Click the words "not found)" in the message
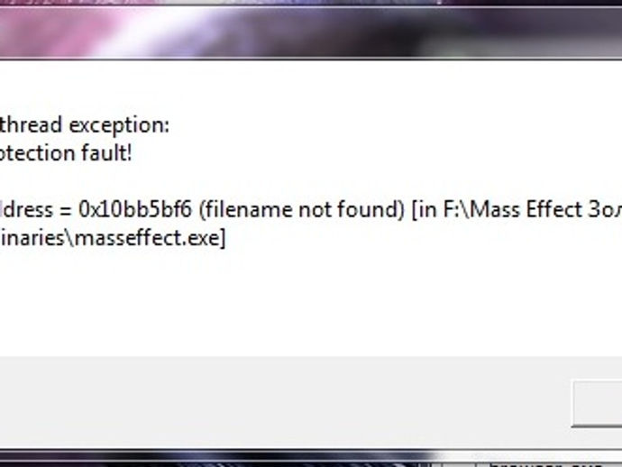This screenshot has width=622, height=467. 351,210
